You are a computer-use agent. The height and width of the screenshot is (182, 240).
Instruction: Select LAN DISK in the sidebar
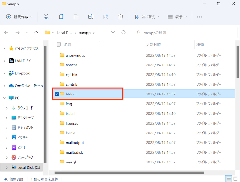[x=20, y=61]
